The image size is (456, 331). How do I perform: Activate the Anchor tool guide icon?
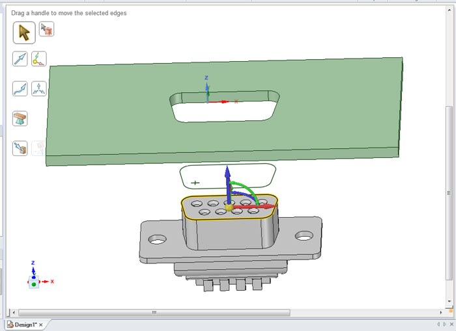coord(39,59)
